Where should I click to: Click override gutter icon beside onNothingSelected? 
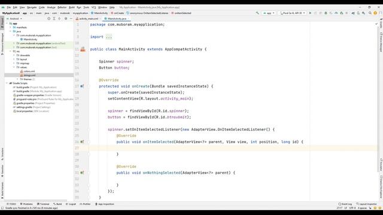click(82, 173)
